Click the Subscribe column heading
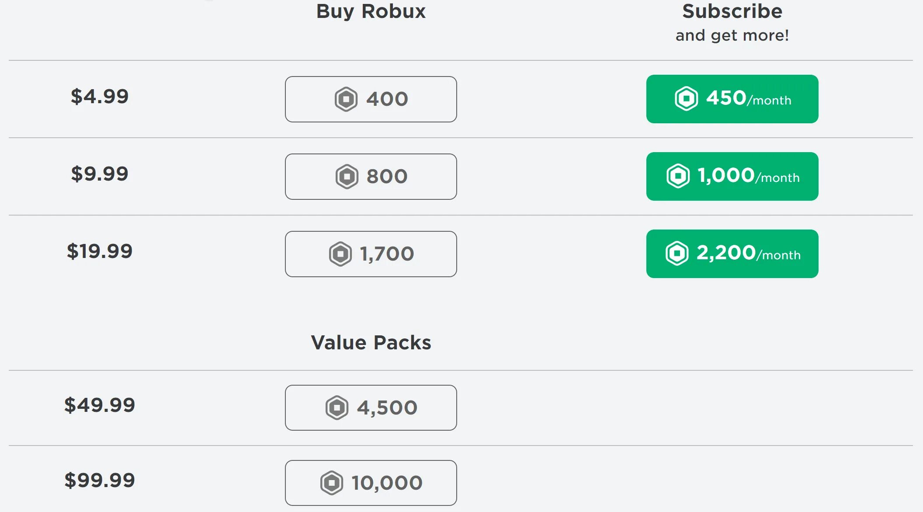This screenshot has width=923, height=512. 732,11
